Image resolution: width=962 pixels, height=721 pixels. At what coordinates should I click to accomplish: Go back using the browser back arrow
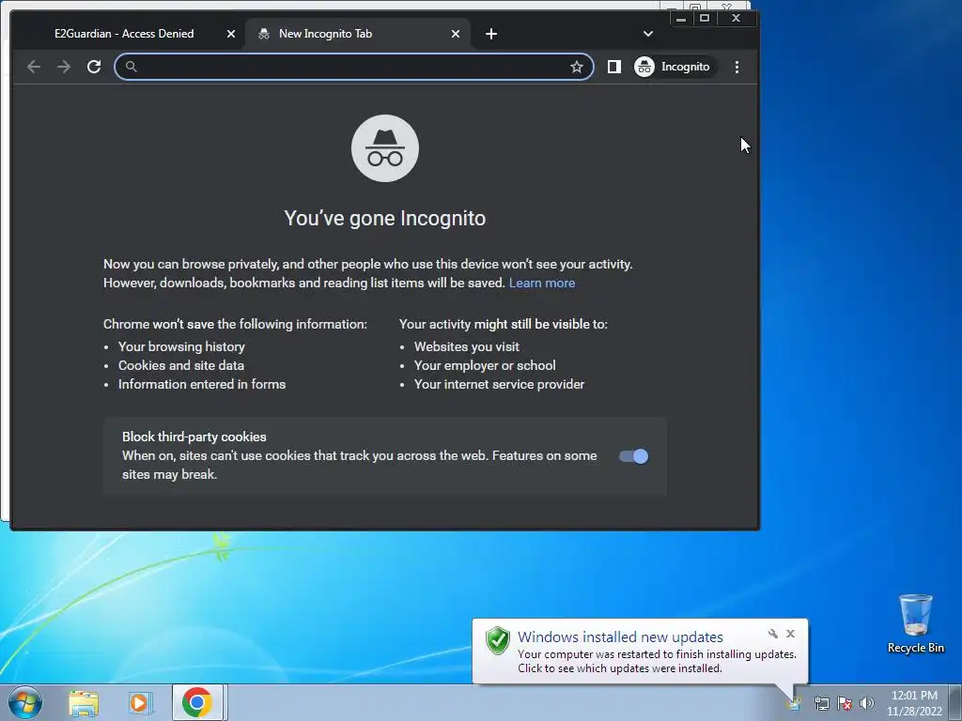(34, 67)
